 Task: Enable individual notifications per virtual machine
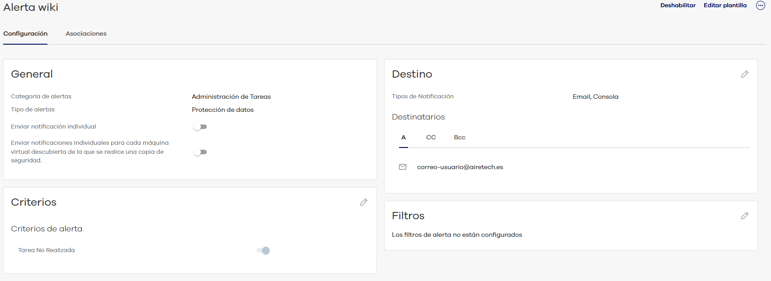(x=200, y=152)
